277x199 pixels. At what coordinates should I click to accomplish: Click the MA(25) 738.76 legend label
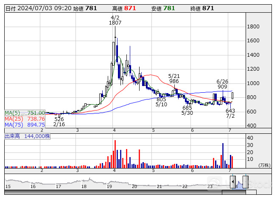coord(25,119)
